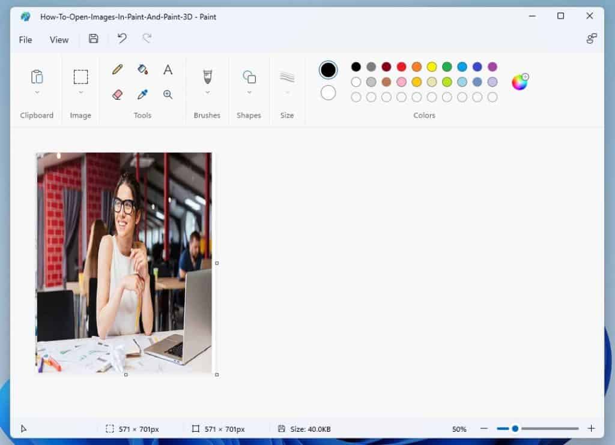Pick lavender from the second palette row

click(492, 82)
